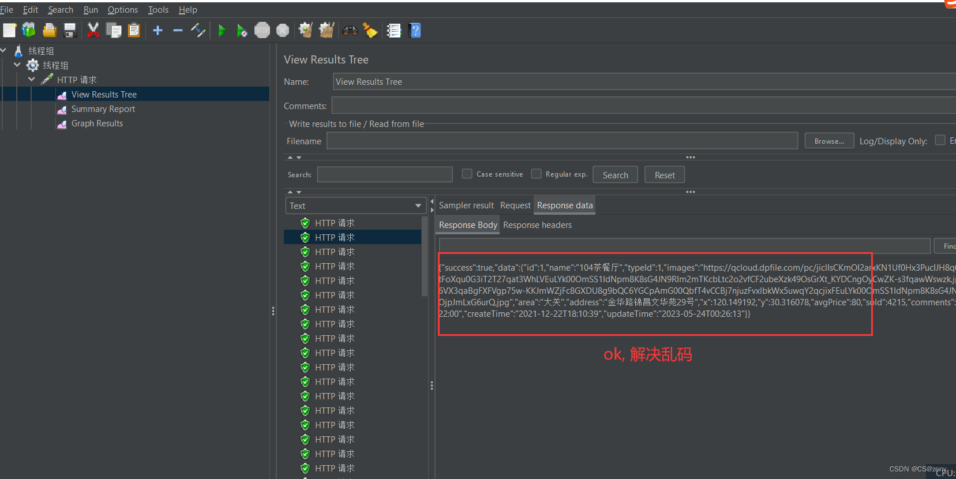
Task: Click the Reset button
Action: click(665, 175)
